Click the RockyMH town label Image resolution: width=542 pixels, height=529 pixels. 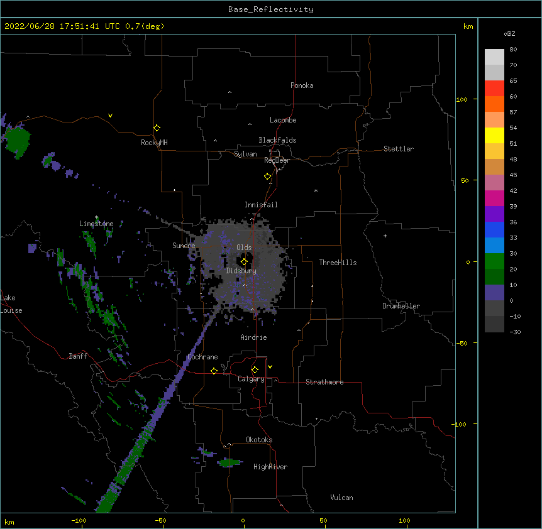point(154,143)
